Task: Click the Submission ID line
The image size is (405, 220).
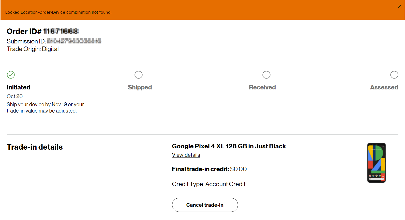Action: click(x=54, y=41)
